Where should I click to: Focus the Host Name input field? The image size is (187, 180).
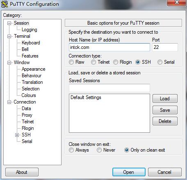(x=109, y=47)
